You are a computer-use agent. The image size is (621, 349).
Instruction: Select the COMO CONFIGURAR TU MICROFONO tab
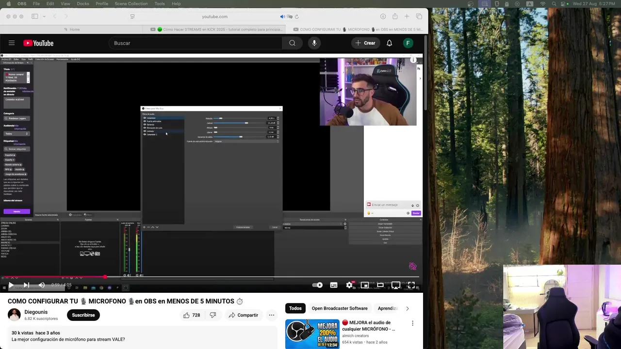click(358, 30)
